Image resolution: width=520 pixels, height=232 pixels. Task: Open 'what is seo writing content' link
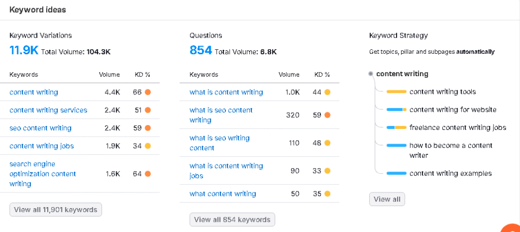click(x=219, y=143)
